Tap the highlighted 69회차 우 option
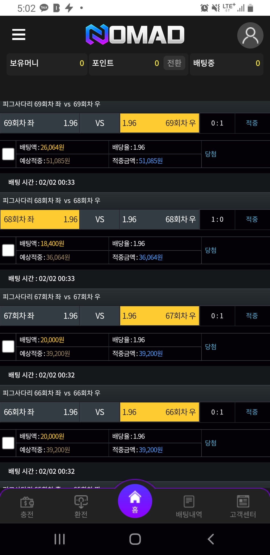Viewport: 270px width, 555px height. click(x=159, y=123)
